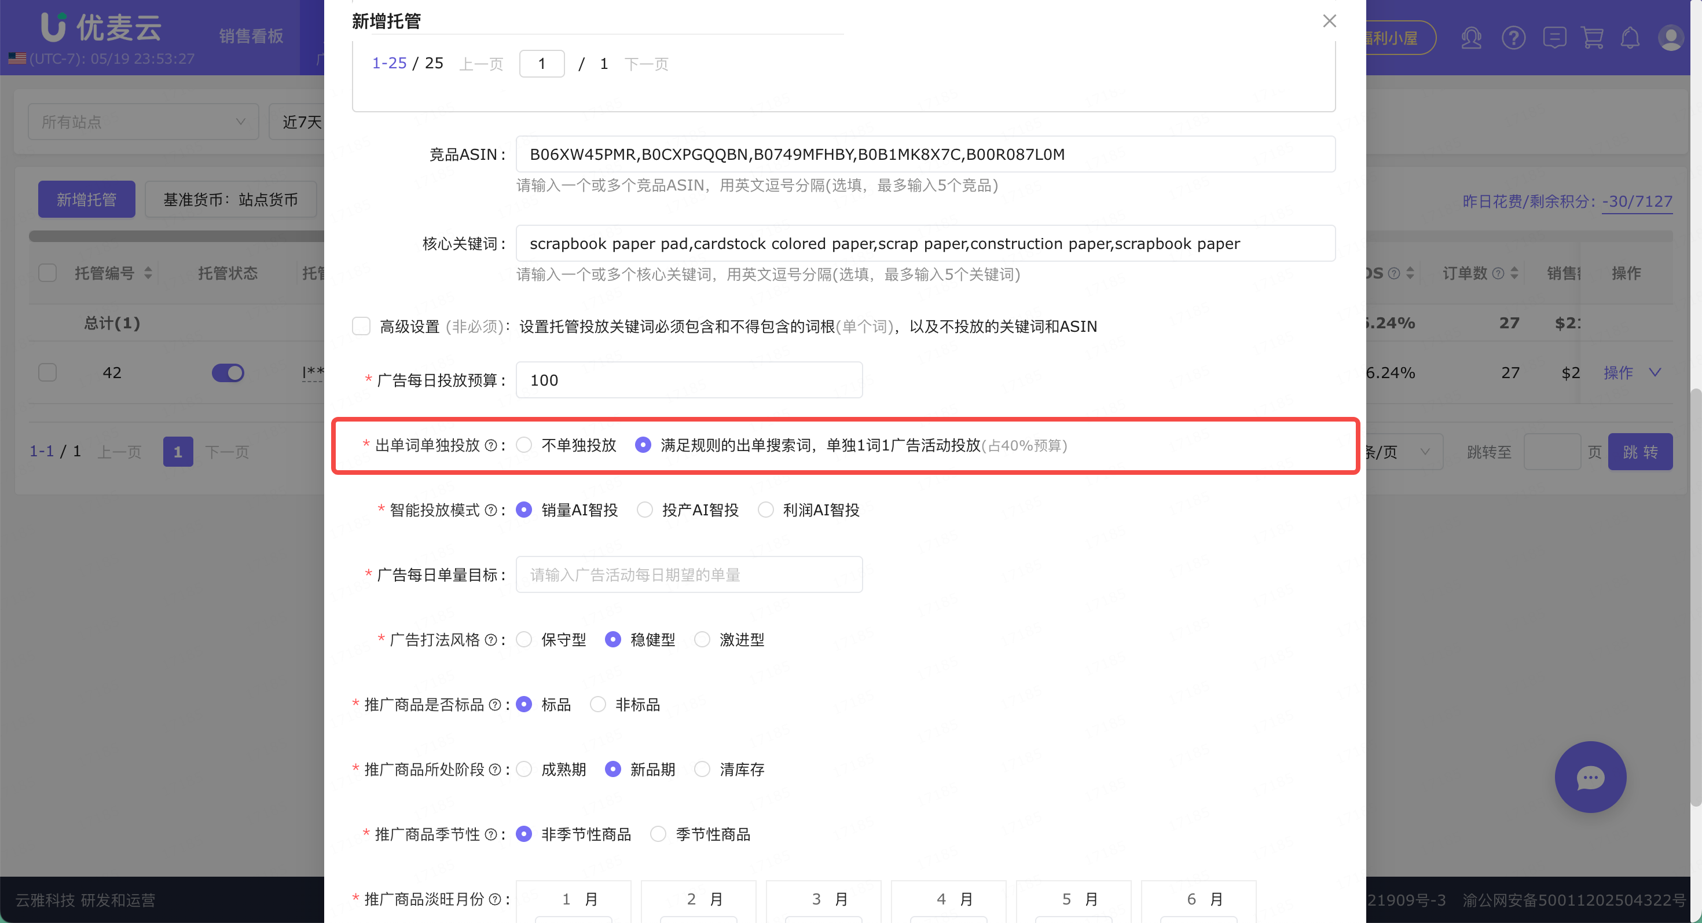Open the notification bell icon
The image size is (1702, 923).
(1630, 38)
